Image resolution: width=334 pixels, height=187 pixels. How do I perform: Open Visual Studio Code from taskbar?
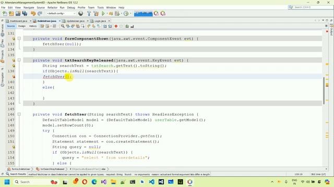coord(152,182)
